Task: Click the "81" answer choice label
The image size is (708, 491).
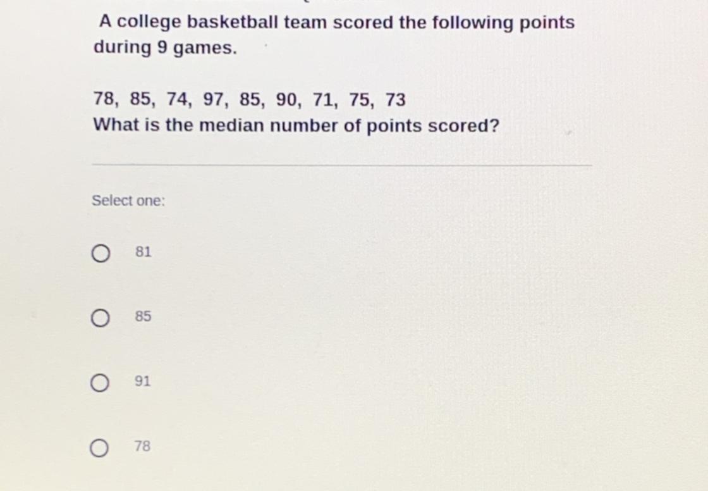Action: 143,252
